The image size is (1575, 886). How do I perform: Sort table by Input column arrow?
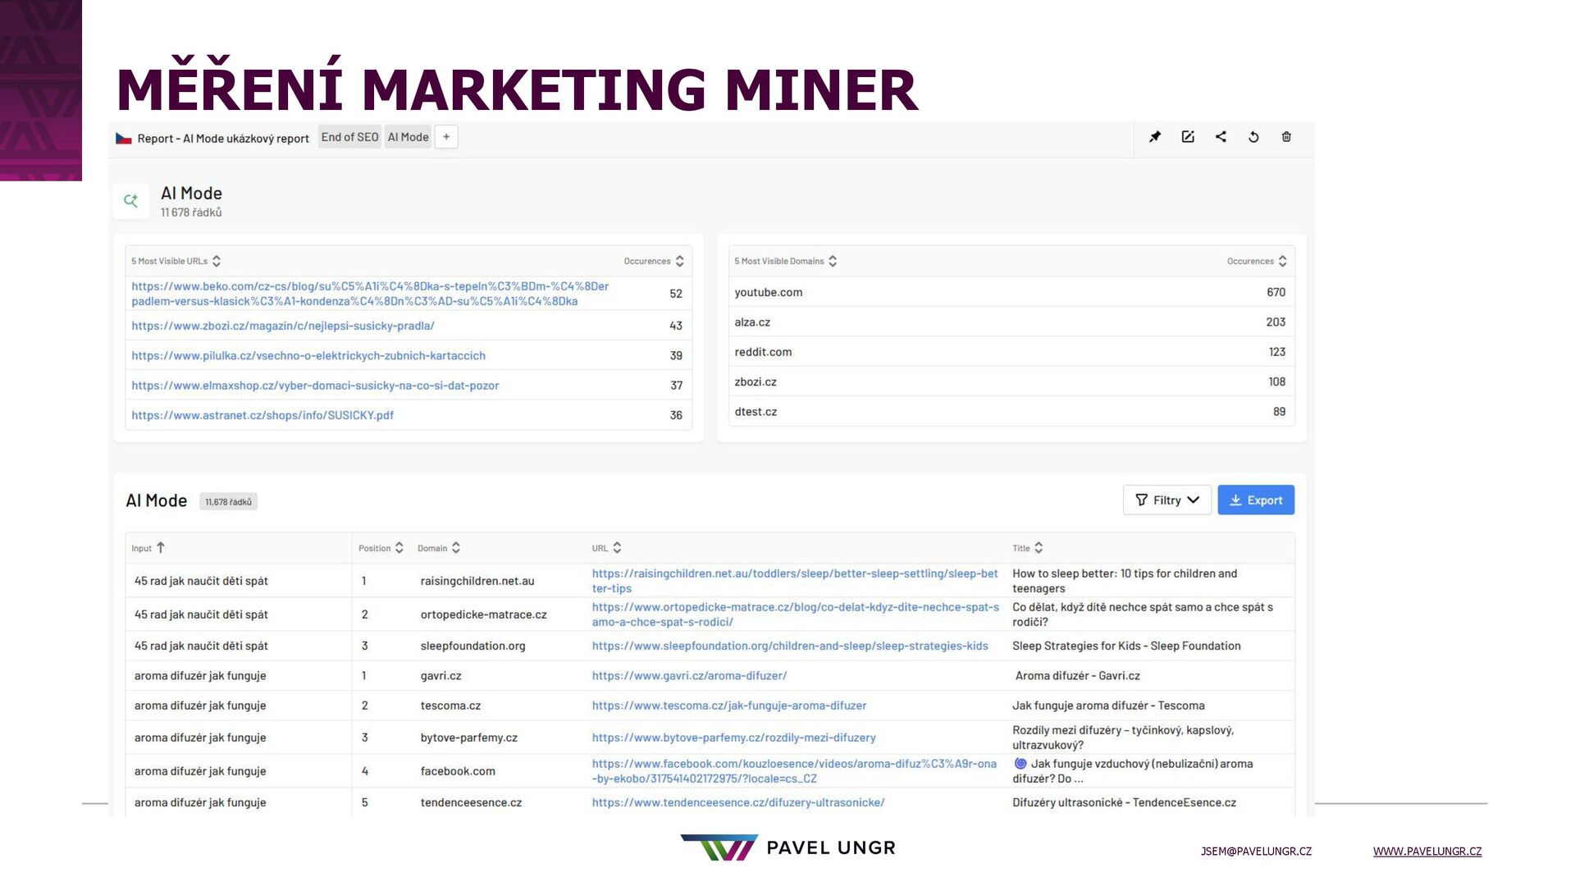point(161,548)
